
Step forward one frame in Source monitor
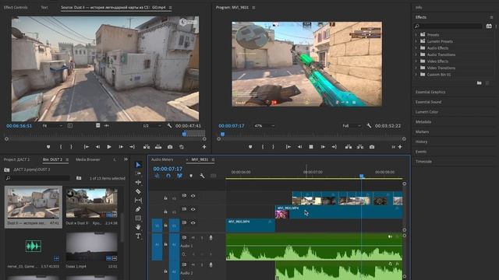coord(121,147)
